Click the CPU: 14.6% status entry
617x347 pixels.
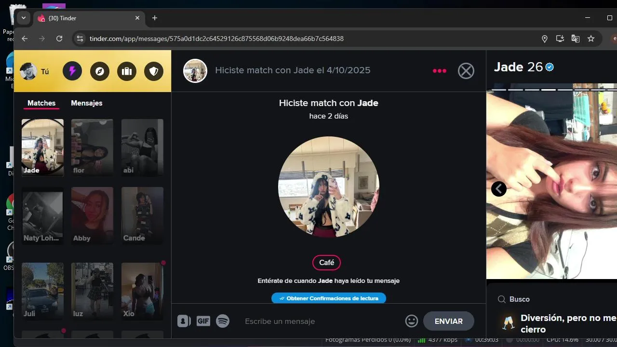click(x=562, y=340)
